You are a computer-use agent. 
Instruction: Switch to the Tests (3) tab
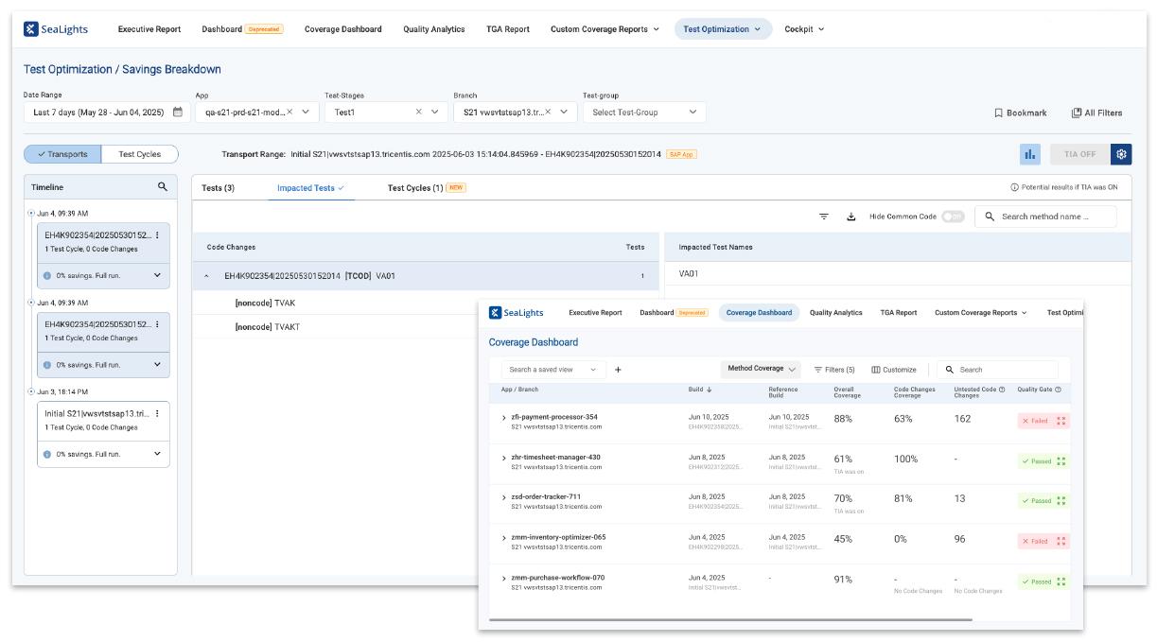tap(219, 187)
